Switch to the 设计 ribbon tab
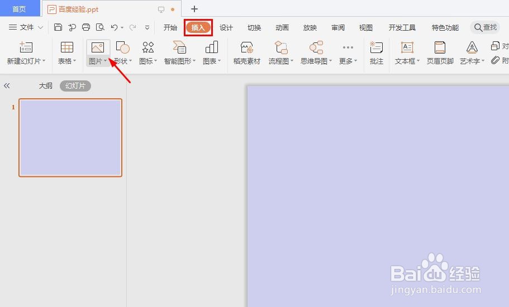Image resolution: width=509 pixels, height=307 pixels. [x=226, y=27]
